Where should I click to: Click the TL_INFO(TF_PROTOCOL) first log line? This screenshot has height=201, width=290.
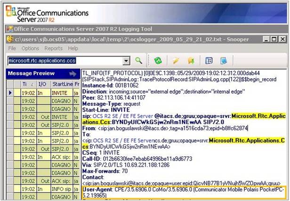click(171, 73)
